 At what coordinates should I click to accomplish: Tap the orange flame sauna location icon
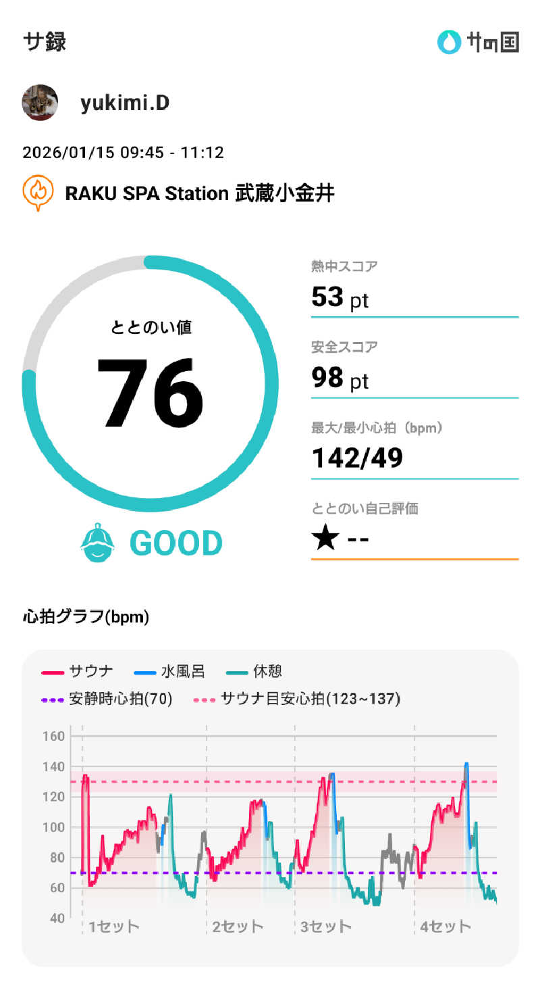tap(38, 193)
